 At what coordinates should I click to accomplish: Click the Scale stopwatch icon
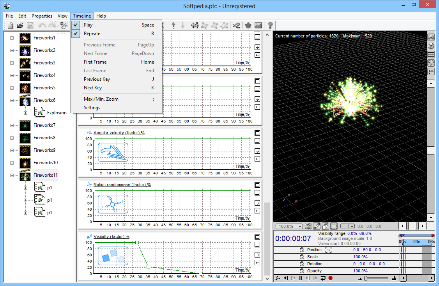[x=302, y=257]
